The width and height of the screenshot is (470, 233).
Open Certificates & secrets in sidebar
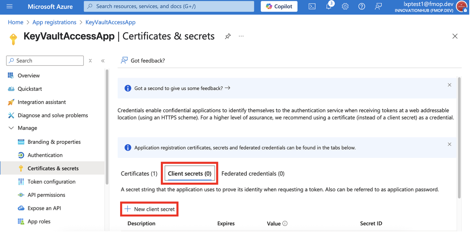pos(52,168)
